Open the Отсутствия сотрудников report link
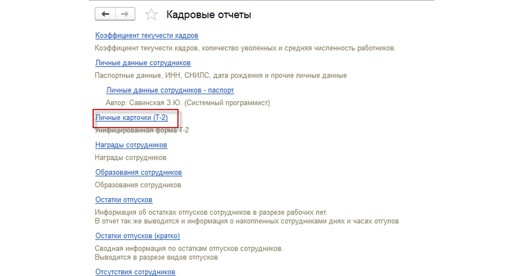Screen dimensions: 525x276 (135, 272)
